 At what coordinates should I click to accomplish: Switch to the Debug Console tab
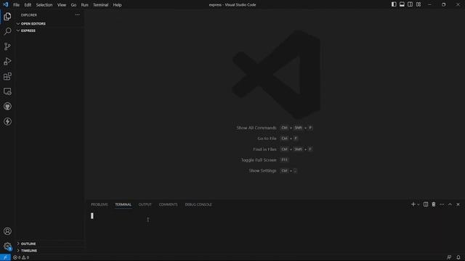(x=198, y=204)
